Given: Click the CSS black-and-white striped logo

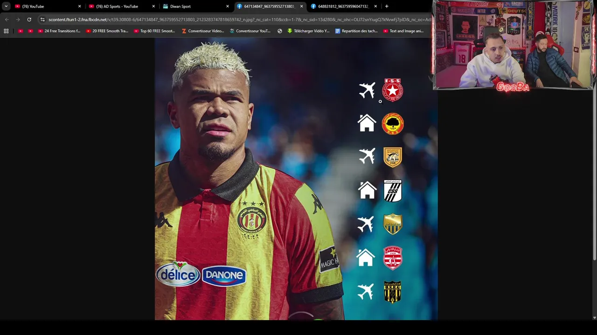Looking at the screenshot, I should pos(393,191).
